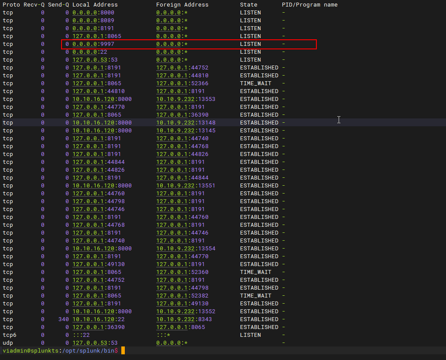Image resolution: width=446 pixels, height=360 pixels.
Task: Click local address 127.0.0.53:53 on tcp line
Action: tap(95, 60)
